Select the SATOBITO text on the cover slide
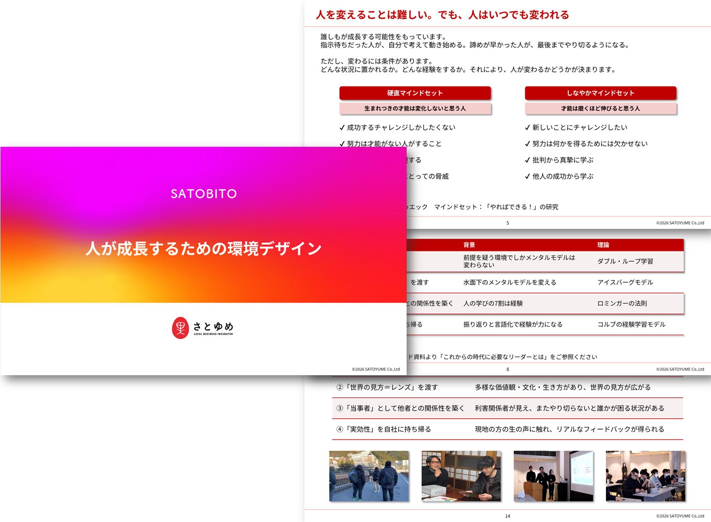 pyautogui.click(x=204, y=194)
